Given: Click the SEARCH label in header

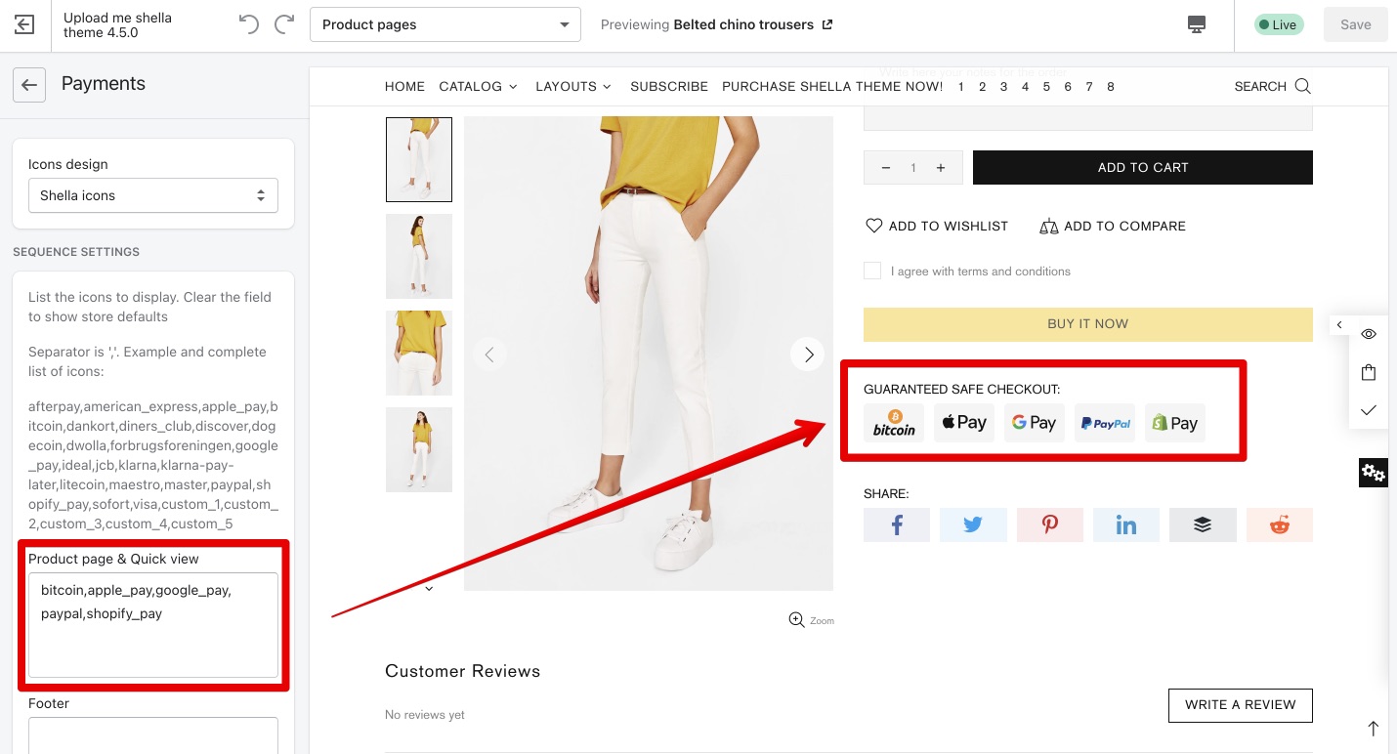Looking at the screenshot, I should [x=1260, y=86].
